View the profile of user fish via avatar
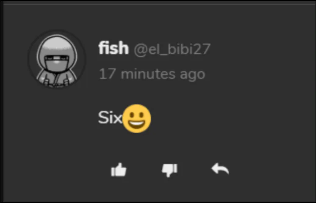Screen dimensions: 316x203 click(57, 60)
